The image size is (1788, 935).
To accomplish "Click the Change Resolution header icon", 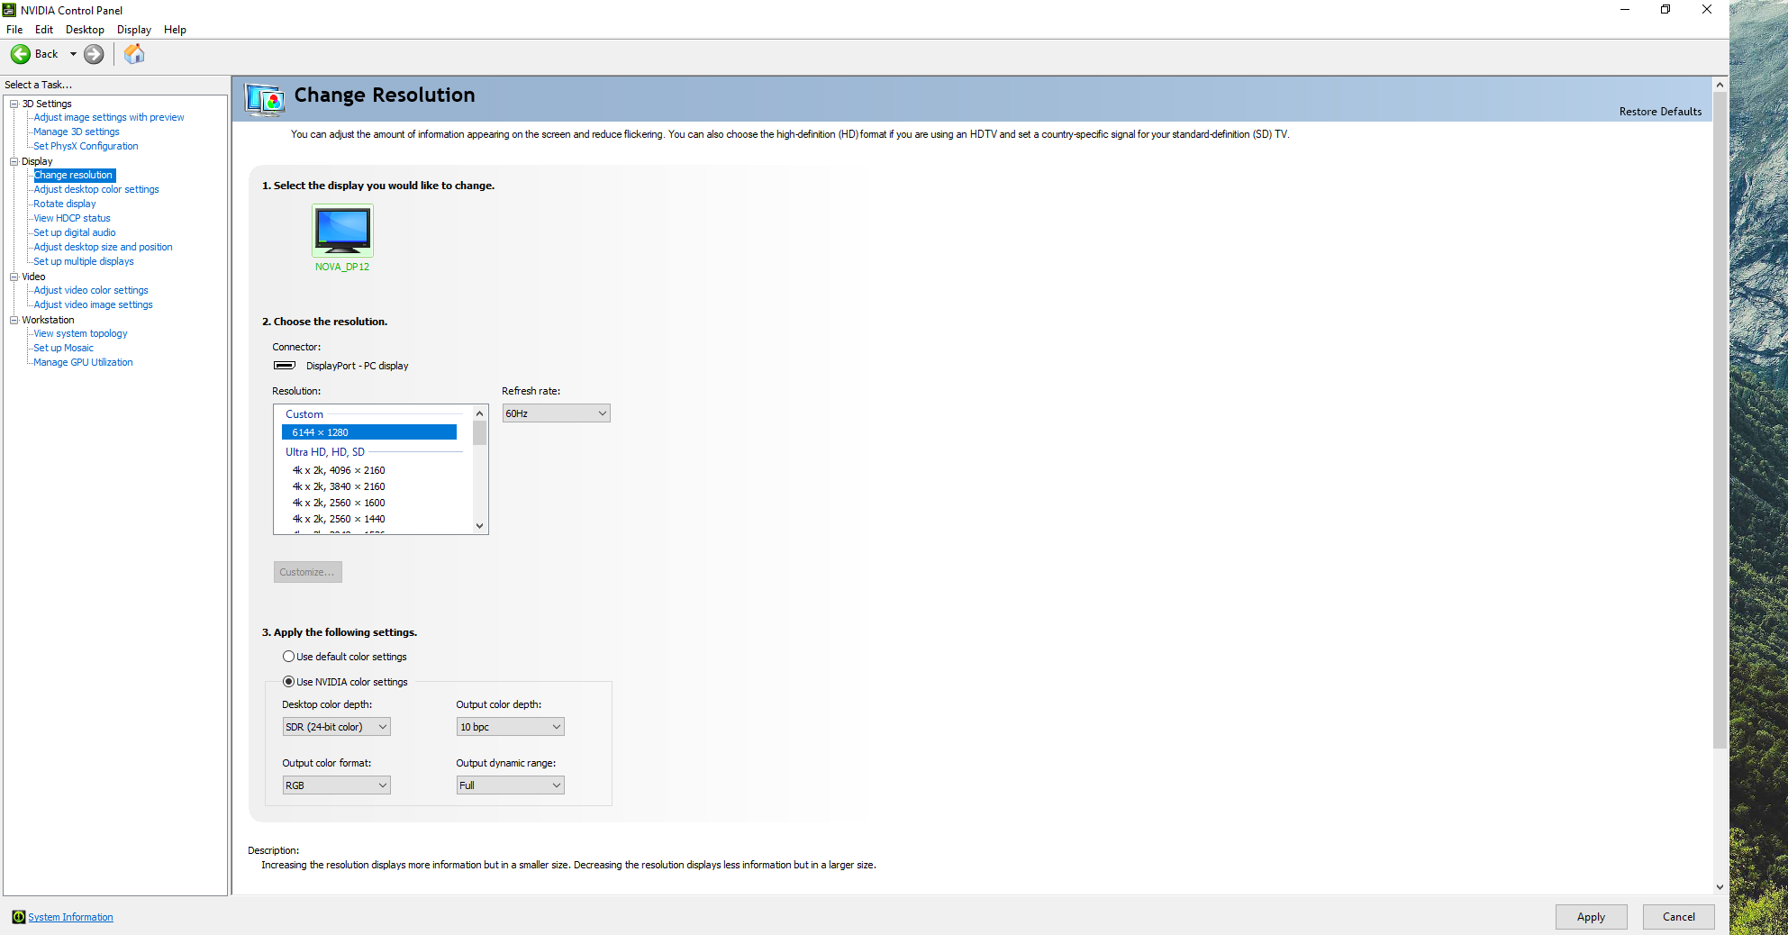I will [265, 98].
